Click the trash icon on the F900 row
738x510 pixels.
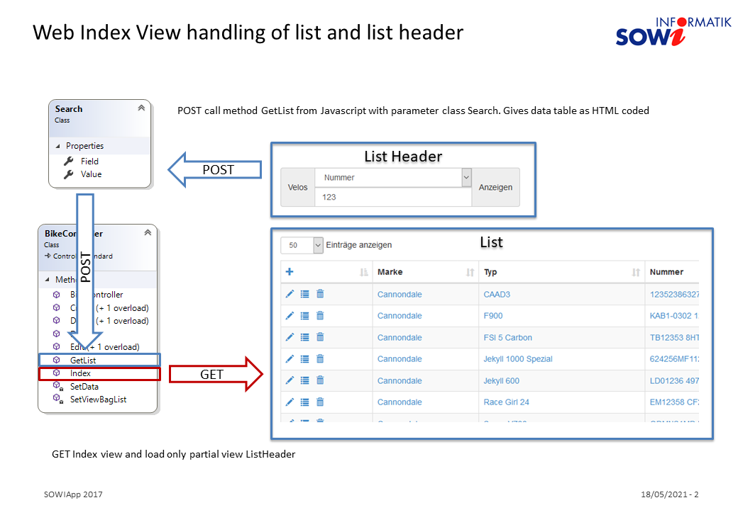[x=319, y=315]
